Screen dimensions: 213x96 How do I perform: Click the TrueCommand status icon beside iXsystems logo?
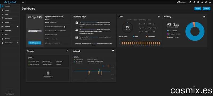[190, 2]
